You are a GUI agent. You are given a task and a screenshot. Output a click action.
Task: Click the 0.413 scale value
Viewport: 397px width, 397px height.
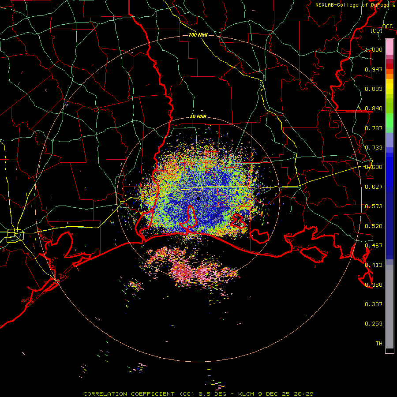pyautogui.click(x=374, y=265)
